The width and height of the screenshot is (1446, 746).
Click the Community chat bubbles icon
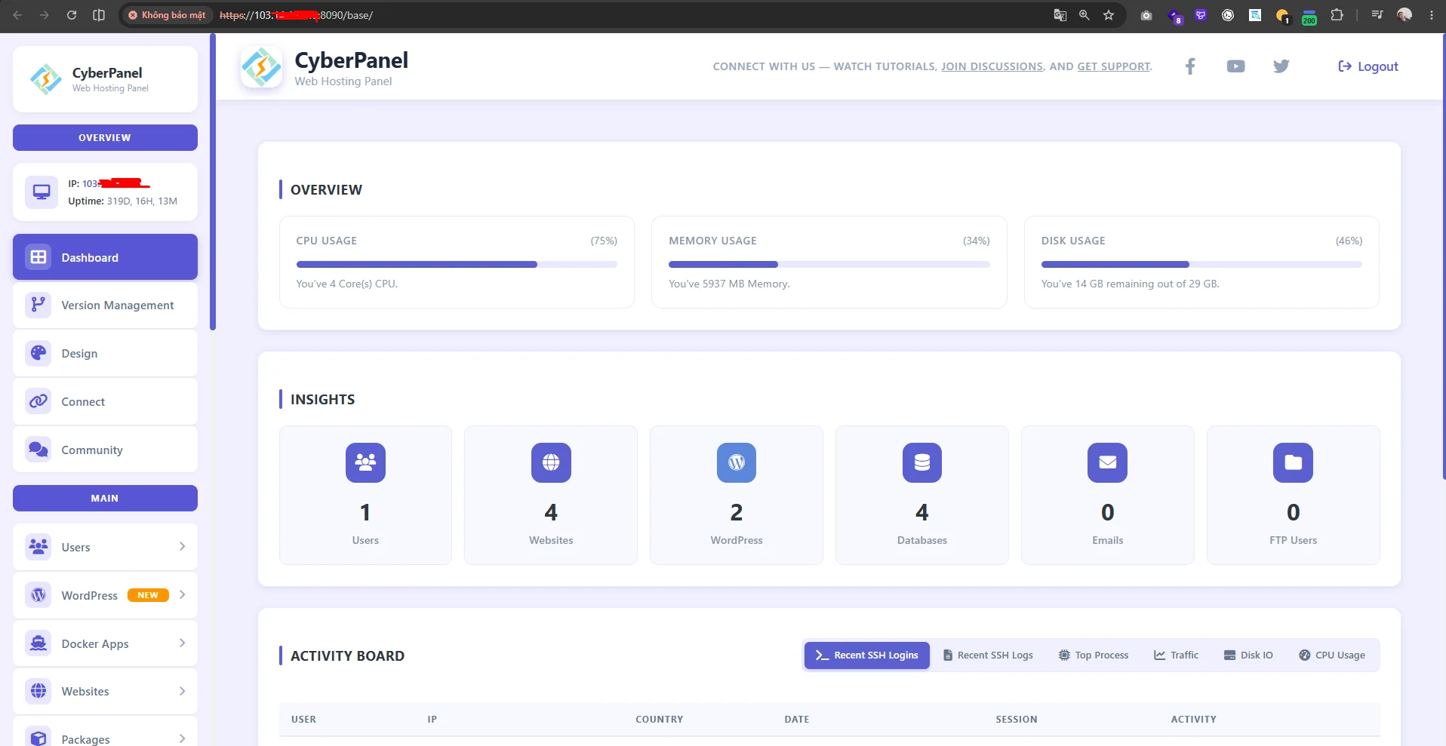coord(38,450)
